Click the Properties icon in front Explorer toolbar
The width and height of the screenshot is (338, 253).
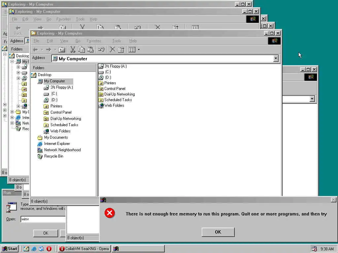[121, 50]
